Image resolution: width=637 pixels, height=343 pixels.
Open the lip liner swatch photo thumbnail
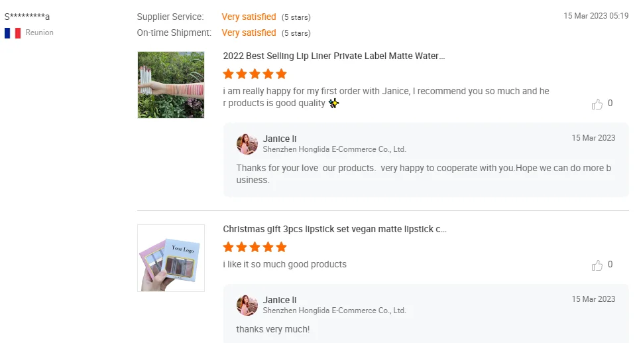171,85
